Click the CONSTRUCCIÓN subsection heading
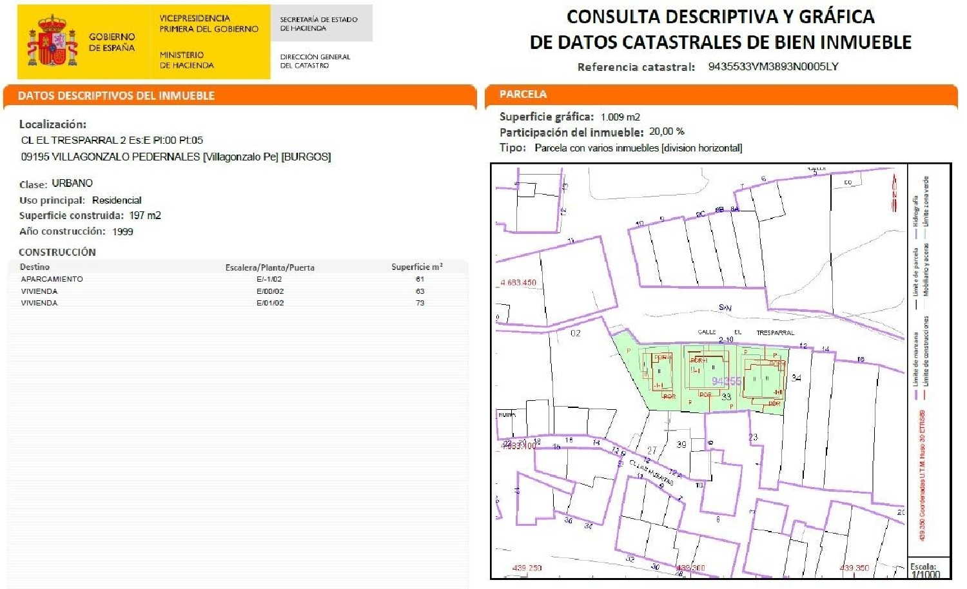 click(57, 252)
